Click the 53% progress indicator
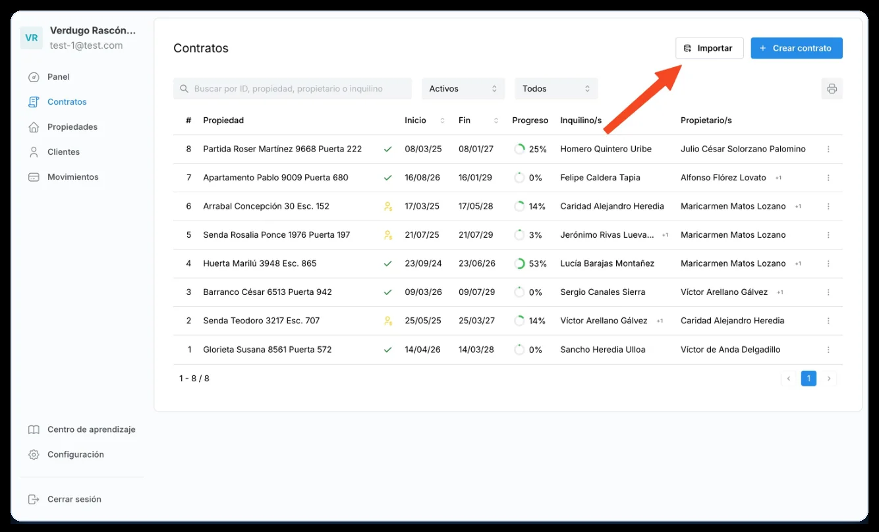Viewport: 879px width, 532px height. 530,263
